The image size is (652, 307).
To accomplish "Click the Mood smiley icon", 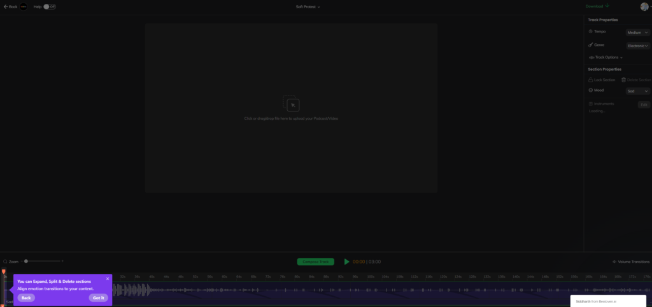I will (590, 90).
